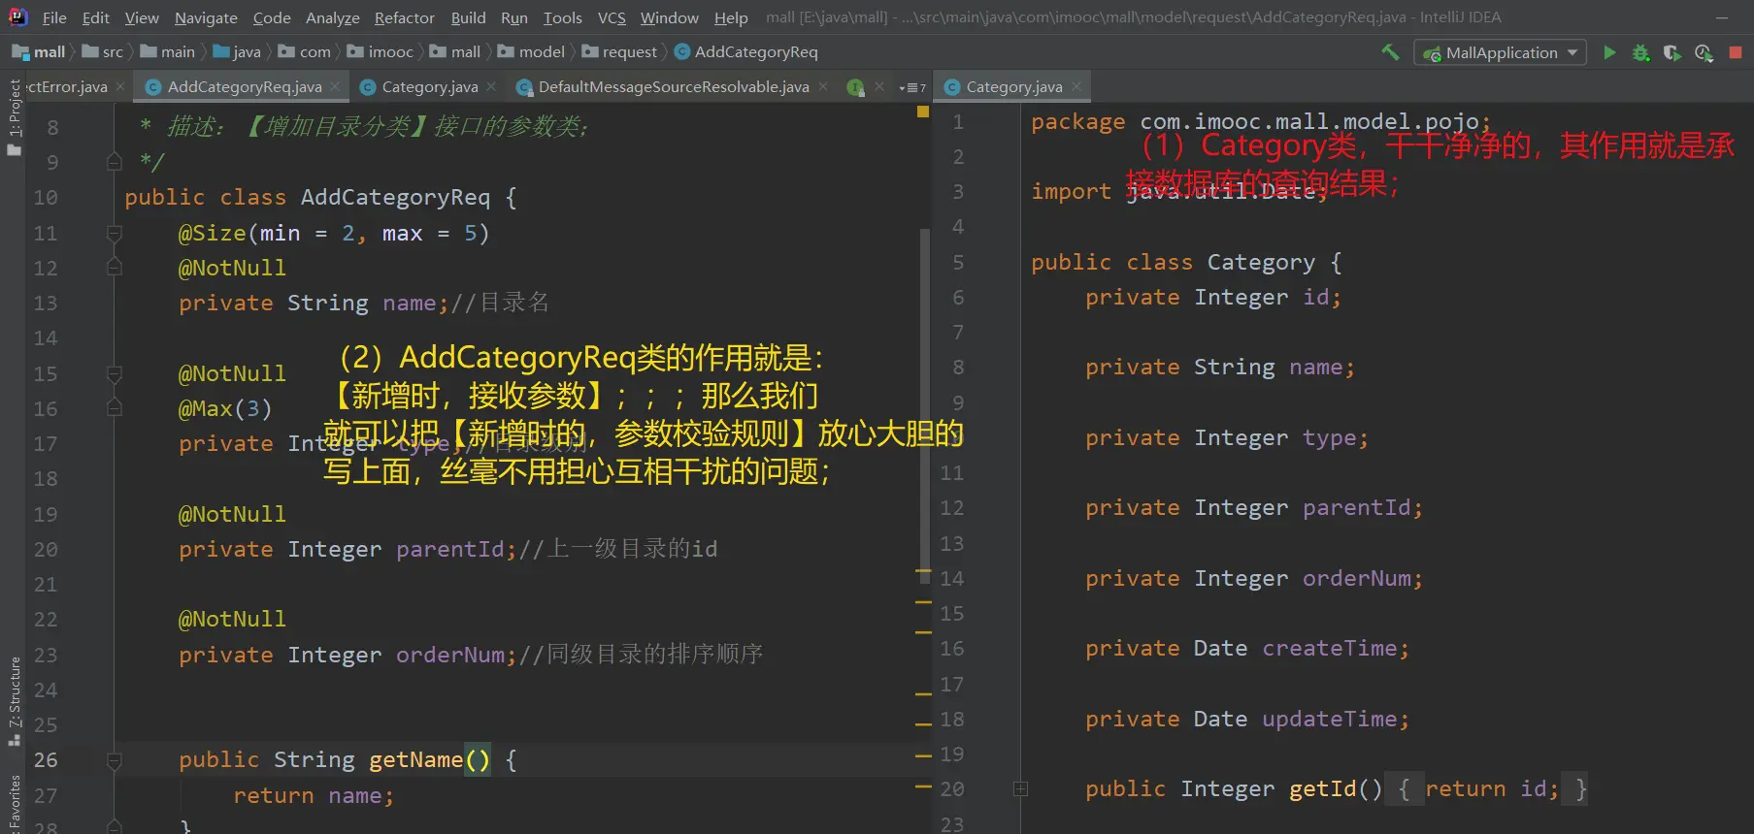1754x834 pixels.
Task: Close the AddCategoryReq.java tab
Action: click(335, 87)
